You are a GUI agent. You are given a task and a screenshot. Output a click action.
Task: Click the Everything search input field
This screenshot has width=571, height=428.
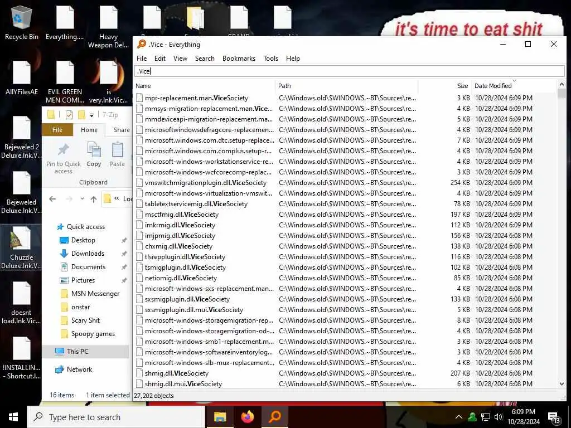click(350, 71)
